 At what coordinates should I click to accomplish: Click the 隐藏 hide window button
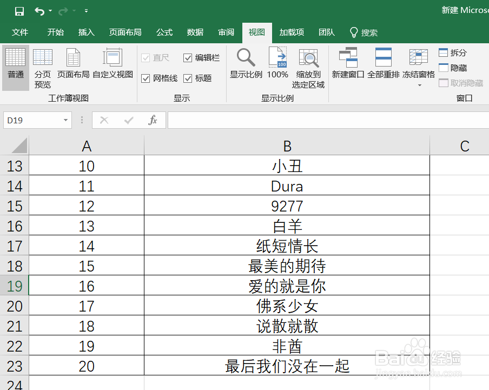point(453,68)
